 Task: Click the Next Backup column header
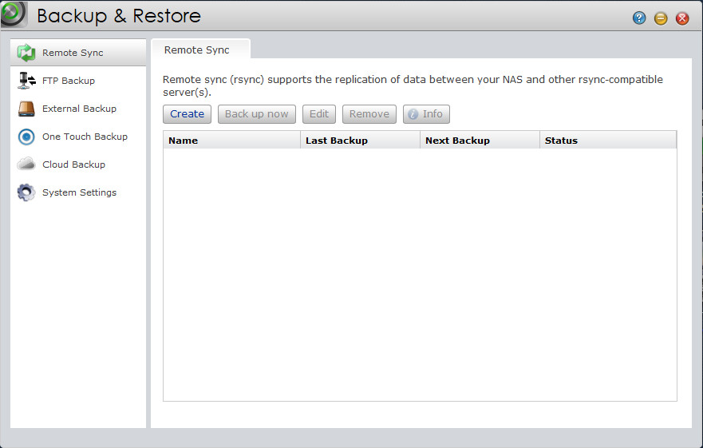pos(480,141)
